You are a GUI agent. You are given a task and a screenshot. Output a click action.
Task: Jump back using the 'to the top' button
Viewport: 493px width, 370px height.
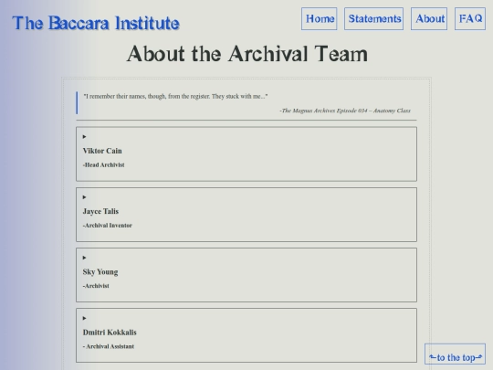(x=455, y=354)
